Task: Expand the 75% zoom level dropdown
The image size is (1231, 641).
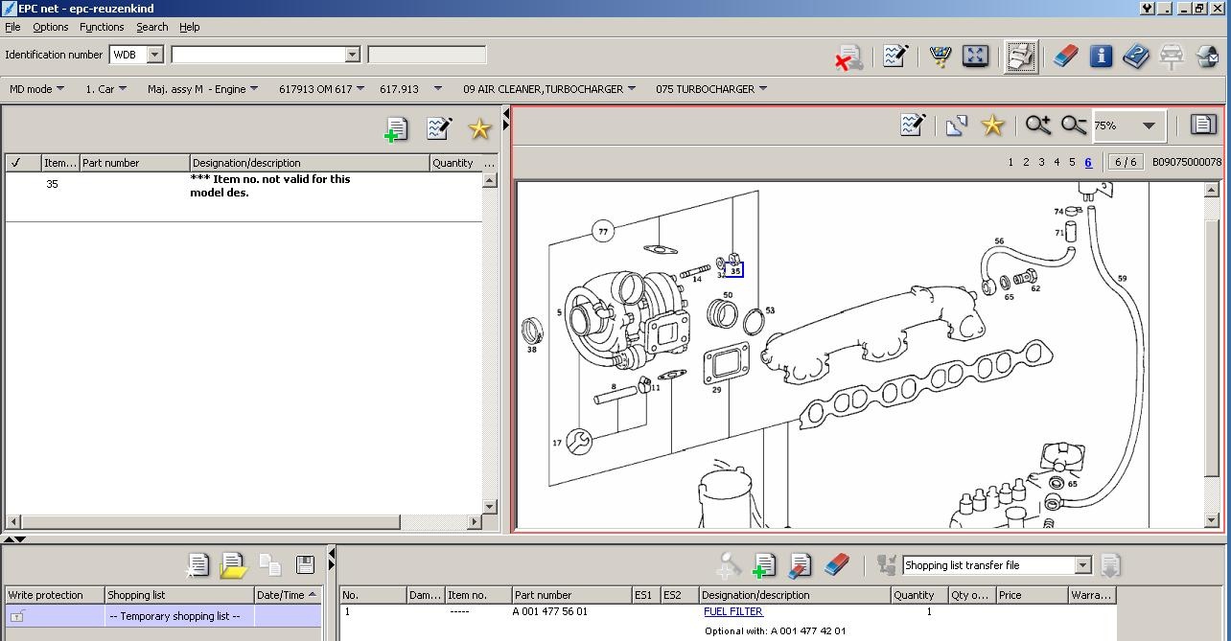Action: tap(1148, 126)
